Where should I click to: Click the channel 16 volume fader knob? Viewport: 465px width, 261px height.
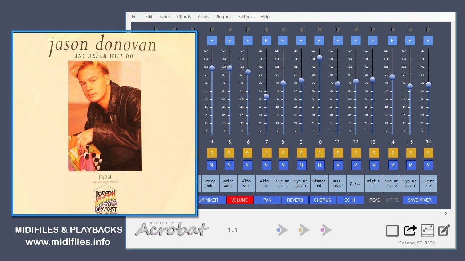click(428, 84)
